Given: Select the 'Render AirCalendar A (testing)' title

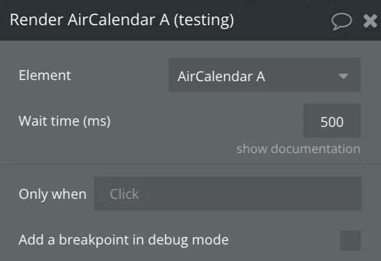Looking at the screenshot, I should click(x=122, y=21).
